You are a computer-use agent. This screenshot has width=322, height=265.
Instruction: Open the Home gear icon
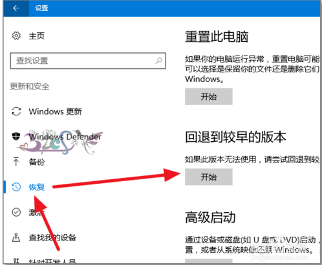tap(16, 35)
